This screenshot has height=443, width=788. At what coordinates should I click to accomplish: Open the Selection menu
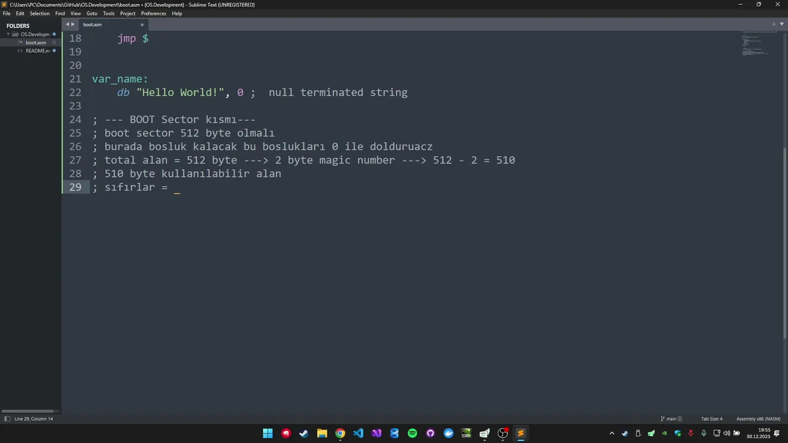39,14
